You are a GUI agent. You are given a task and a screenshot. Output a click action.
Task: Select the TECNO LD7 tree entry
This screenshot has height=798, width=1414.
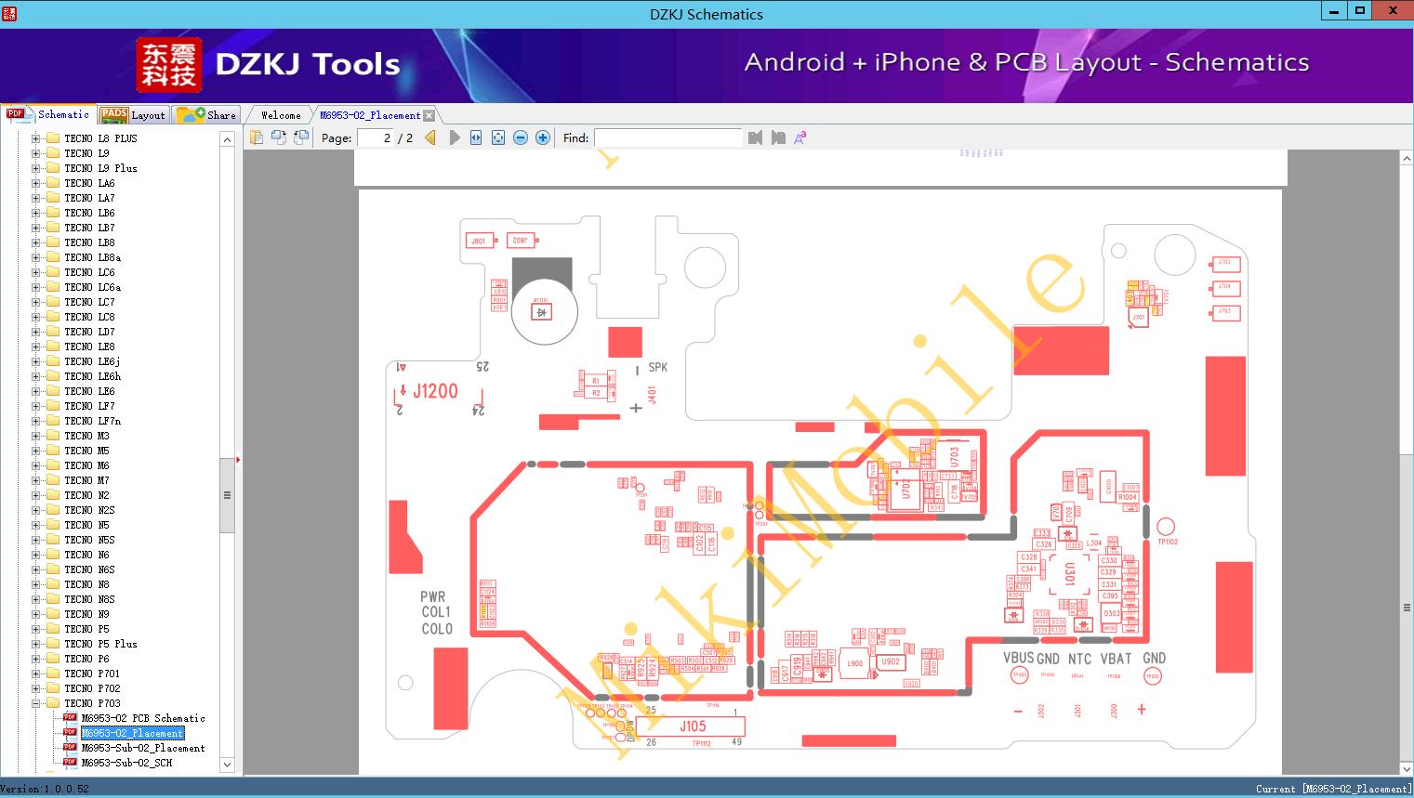coord(89,332)
